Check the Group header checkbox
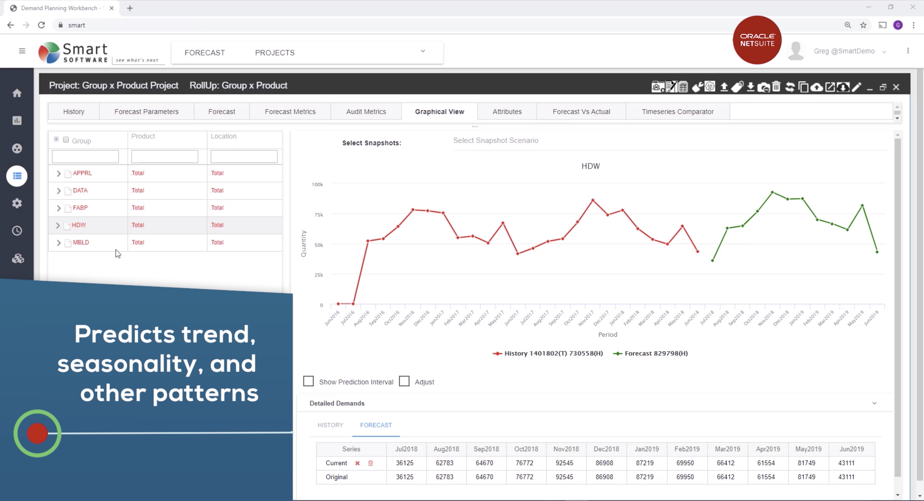 click(66, 140)
